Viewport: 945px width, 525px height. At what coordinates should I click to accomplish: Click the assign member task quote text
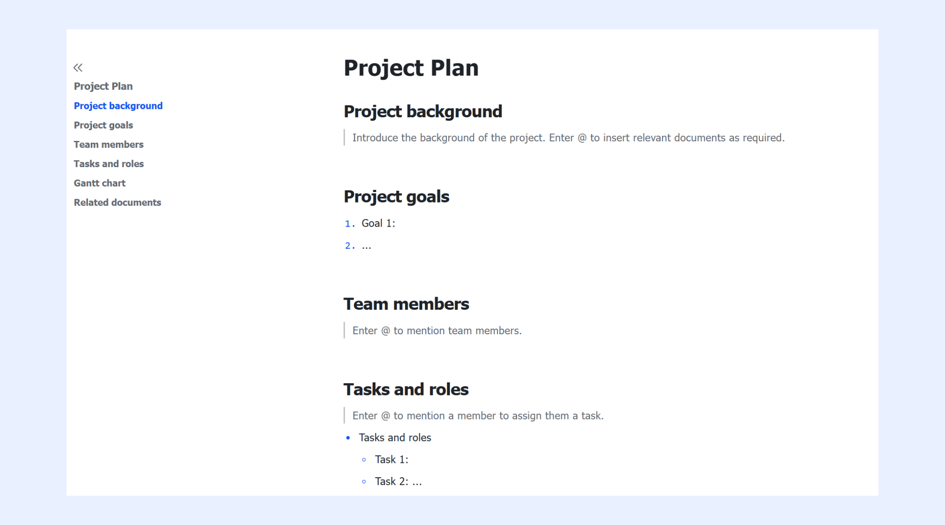(478, 416)
